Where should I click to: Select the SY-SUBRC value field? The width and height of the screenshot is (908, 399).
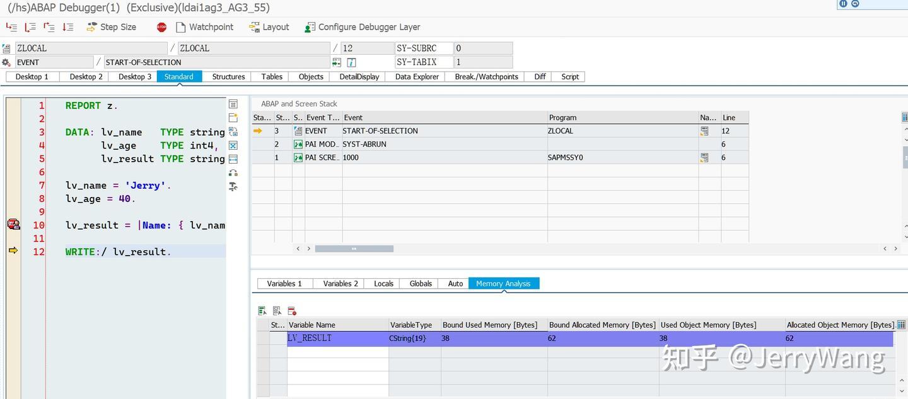point(484,48)
